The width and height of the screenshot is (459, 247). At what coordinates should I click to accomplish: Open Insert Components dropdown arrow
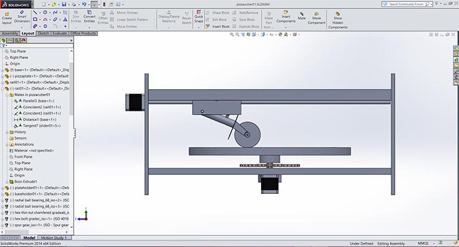click(286, 28)
